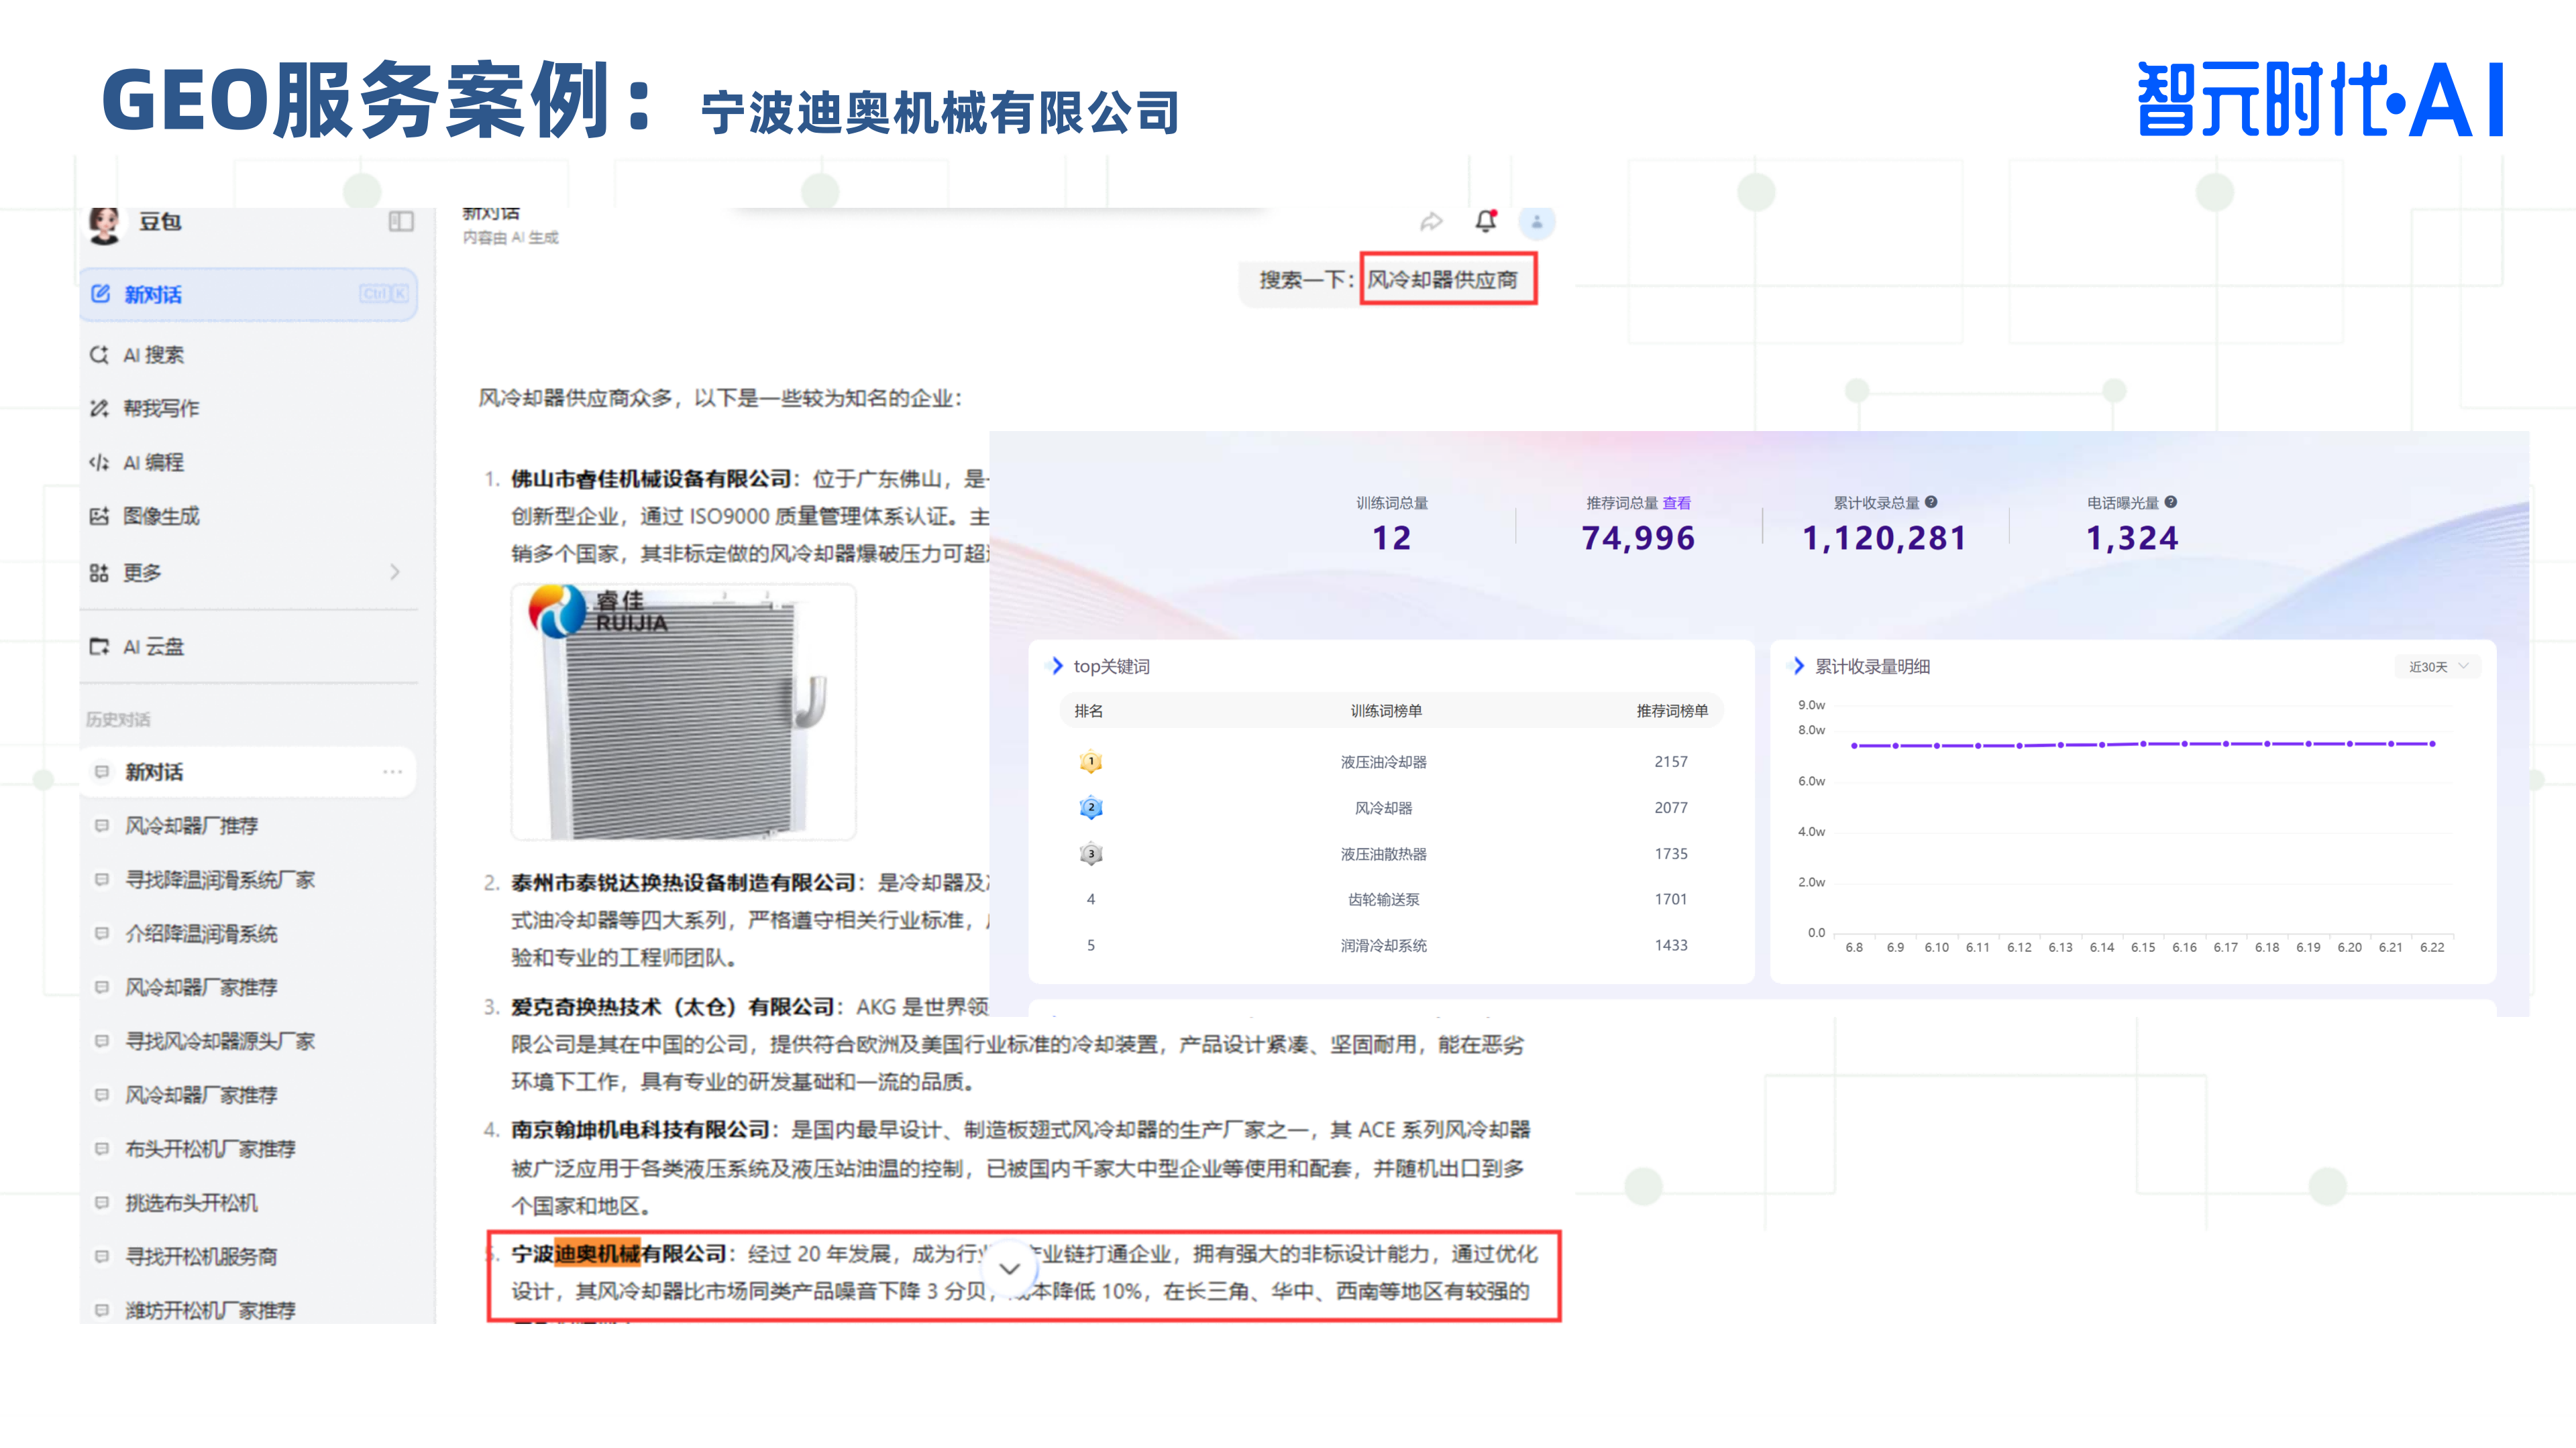The height and width of the screenshot is (1448, 2576).
Task: Click the 图像生成 picture icon
Action: click(99, 516)
